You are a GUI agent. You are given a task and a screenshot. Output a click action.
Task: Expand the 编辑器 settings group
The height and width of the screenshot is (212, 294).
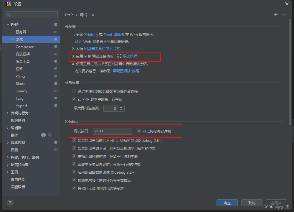[7, 128]
